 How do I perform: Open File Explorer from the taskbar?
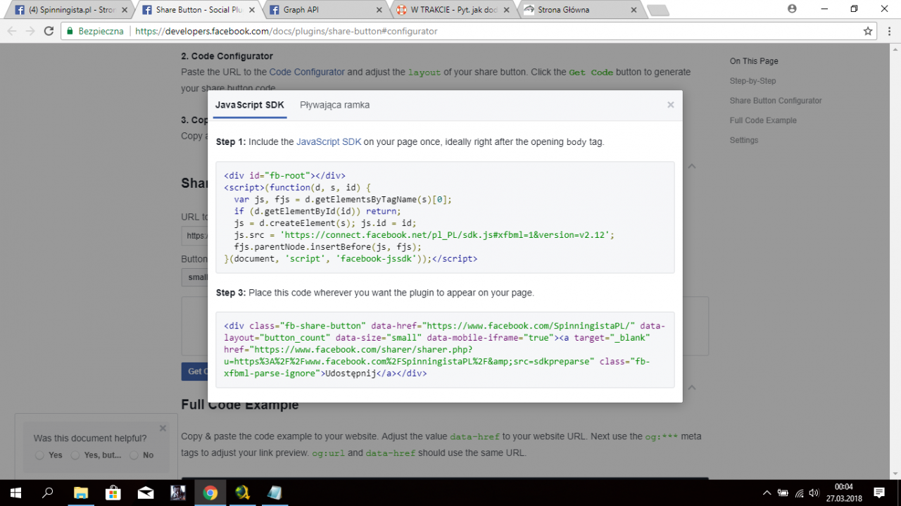[x=80, y=493]
